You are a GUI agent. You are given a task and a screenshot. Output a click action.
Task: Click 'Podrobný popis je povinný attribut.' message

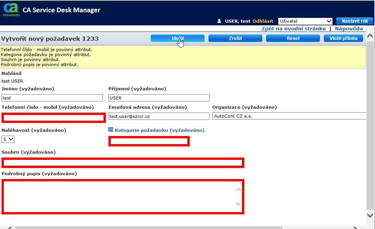click(x=39, y=65)
